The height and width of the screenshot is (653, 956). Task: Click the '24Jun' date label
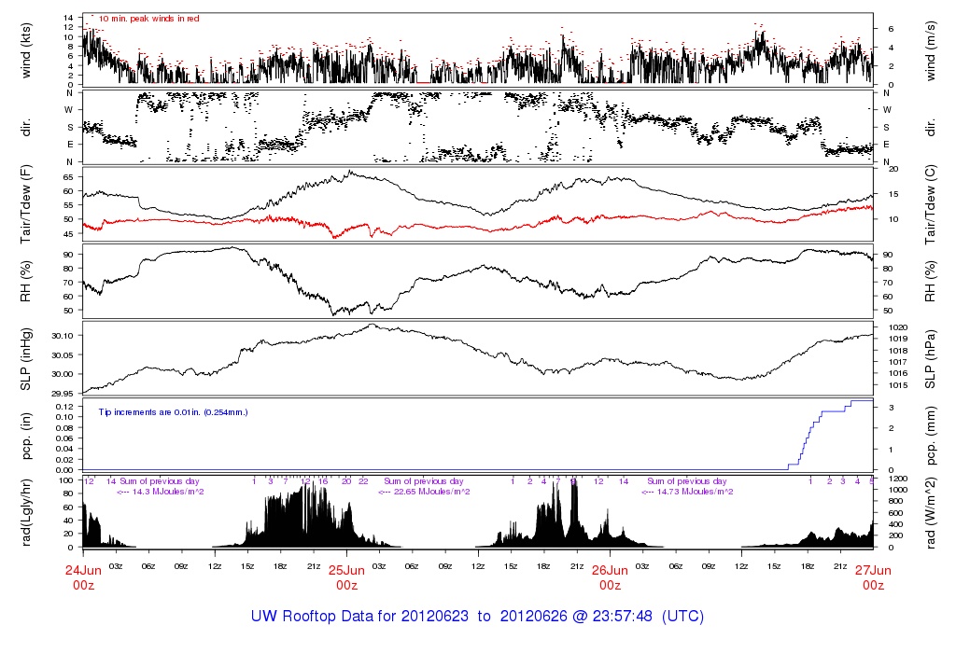click(x=83, y=571)
